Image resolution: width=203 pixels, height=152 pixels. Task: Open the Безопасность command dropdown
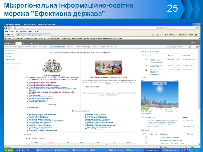click(x=182, y=35)
